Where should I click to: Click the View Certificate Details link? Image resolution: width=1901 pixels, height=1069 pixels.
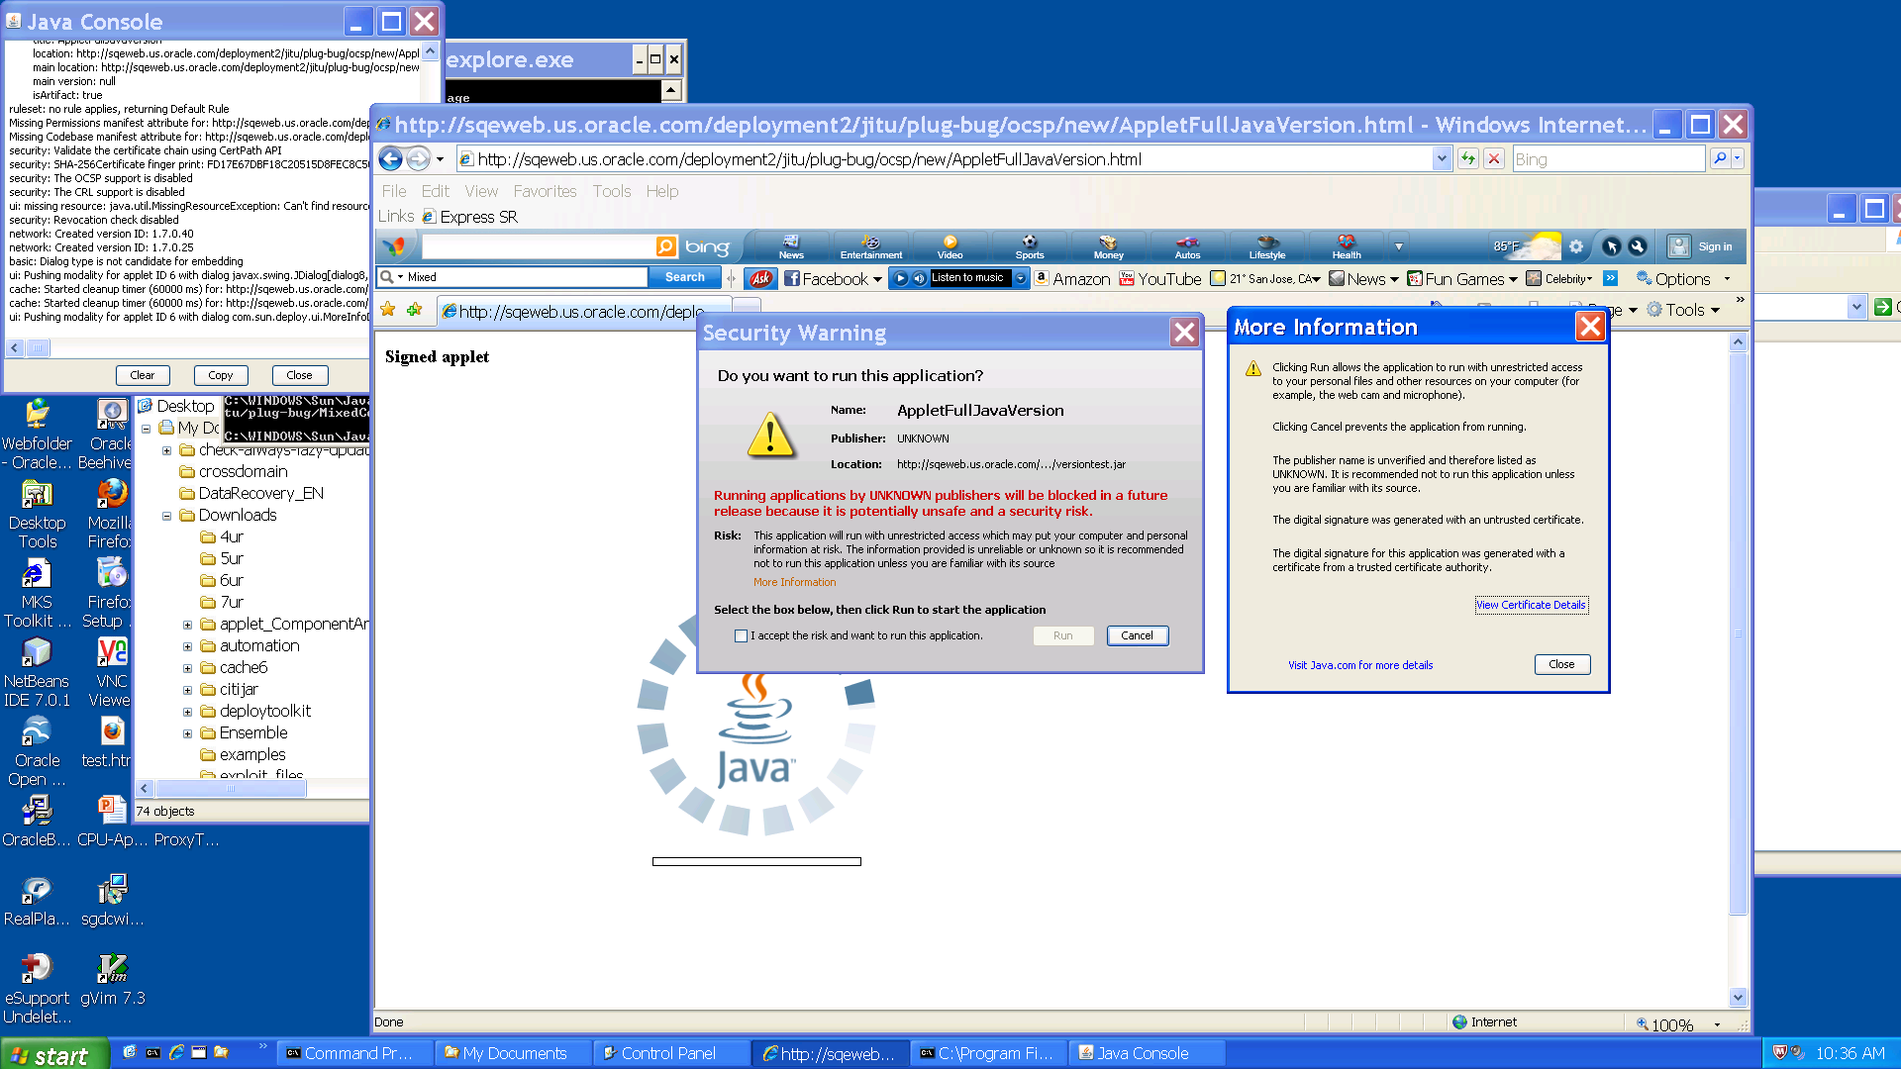pyautogui.click(x=1531, y=605)
